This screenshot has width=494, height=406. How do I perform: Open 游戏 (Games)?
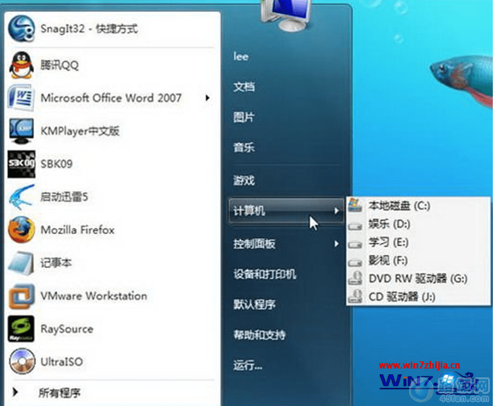point(244,181)
